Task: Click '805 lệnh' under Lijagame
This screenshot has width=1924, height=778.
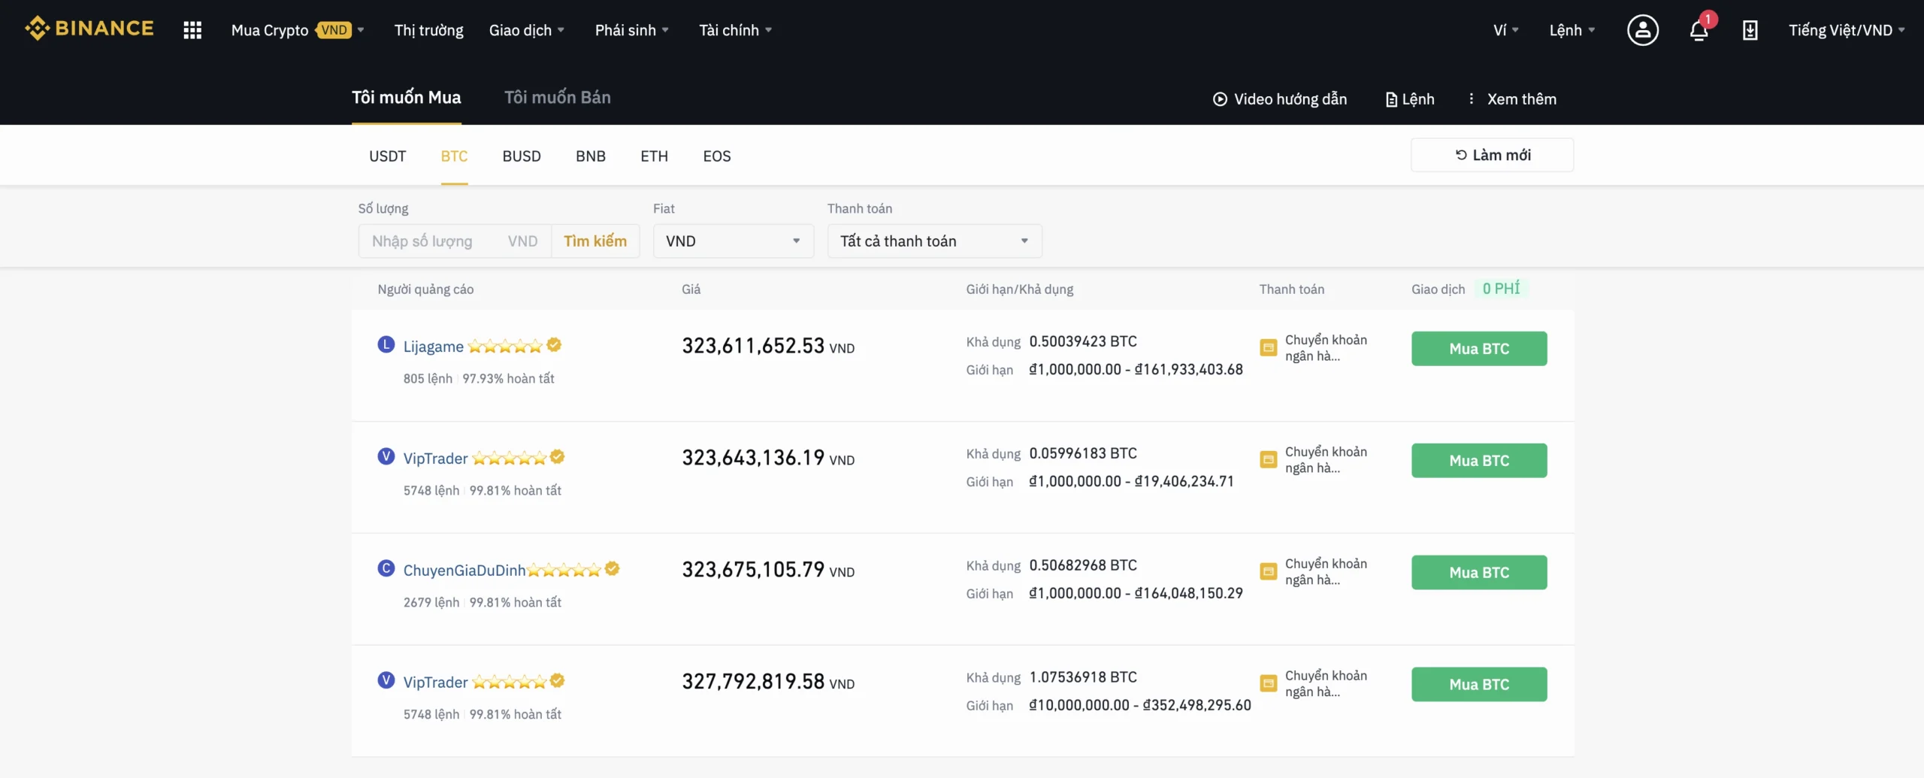Action: click(428, 379)
